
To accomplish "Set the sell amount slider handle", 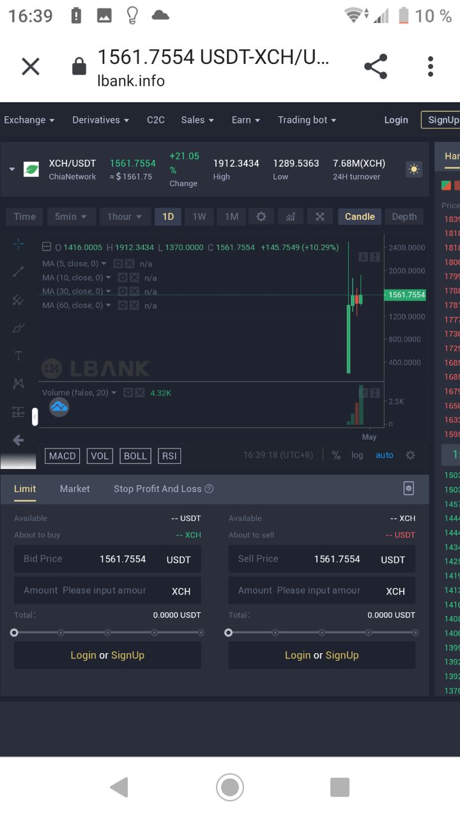I will (229, 633).
